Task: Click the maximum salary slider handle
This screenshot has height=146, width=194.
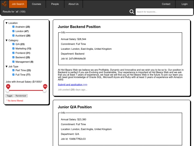Action: coord(45,90)
